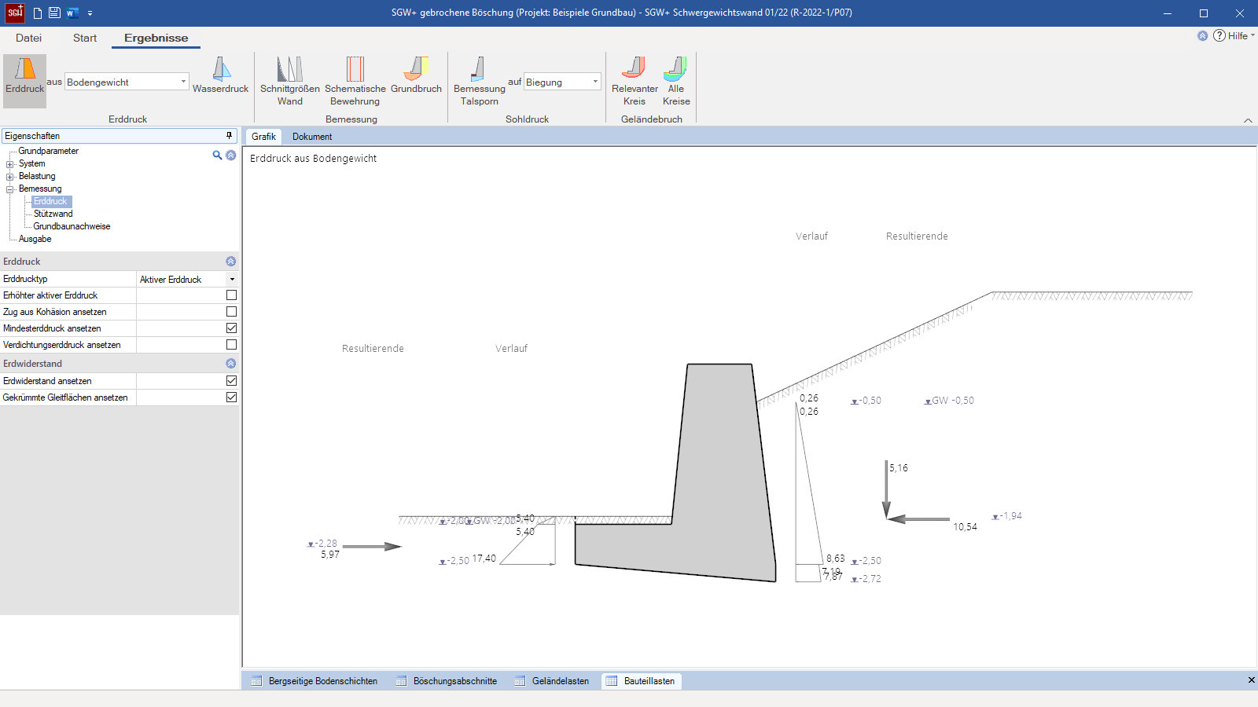Screen dimensions: 1258x707
Task: Switch to the Grafik tab
Action: coord(263,137)
